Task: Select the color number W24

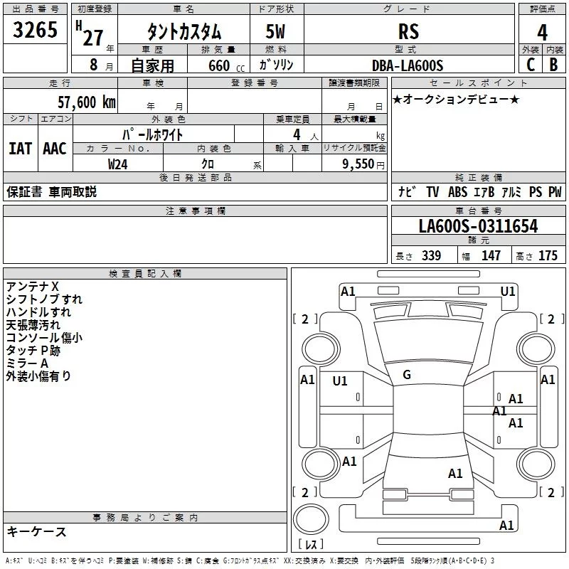Action: pyautogui.click(x=118, y=164)
